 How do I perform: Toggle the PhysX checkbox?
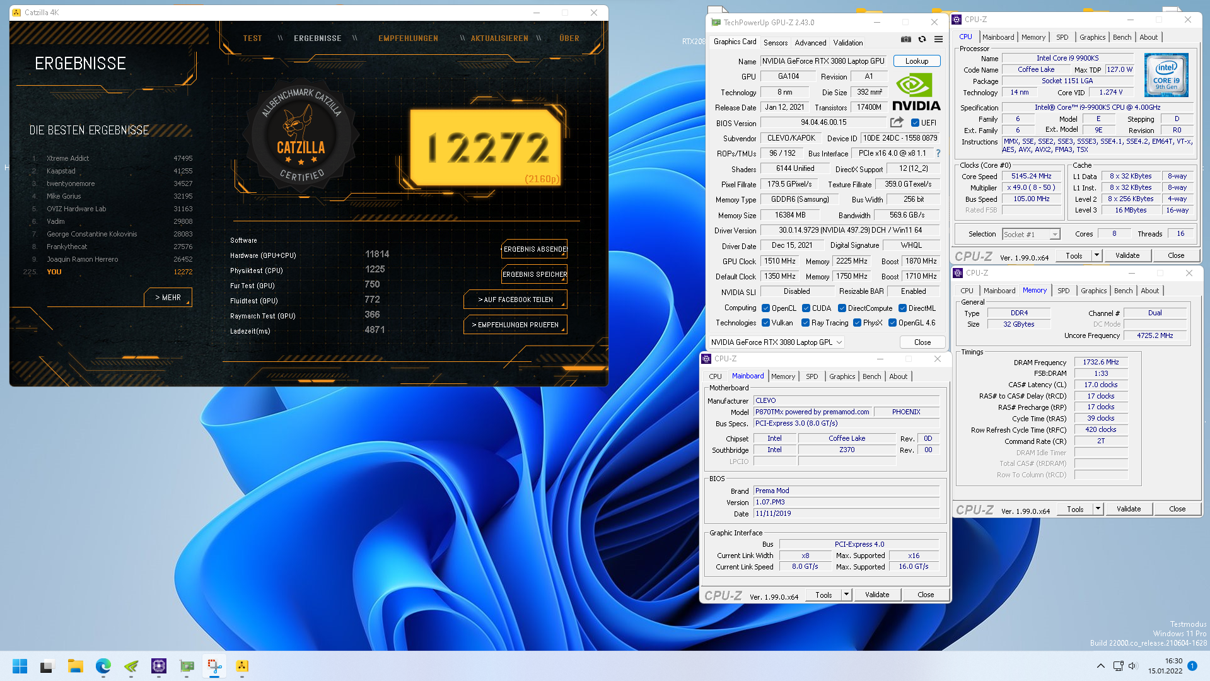point(857,323)
